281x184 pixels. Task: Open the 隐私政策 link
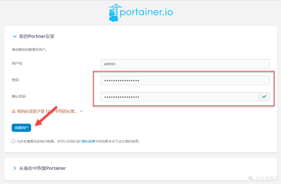pos(88,141)
